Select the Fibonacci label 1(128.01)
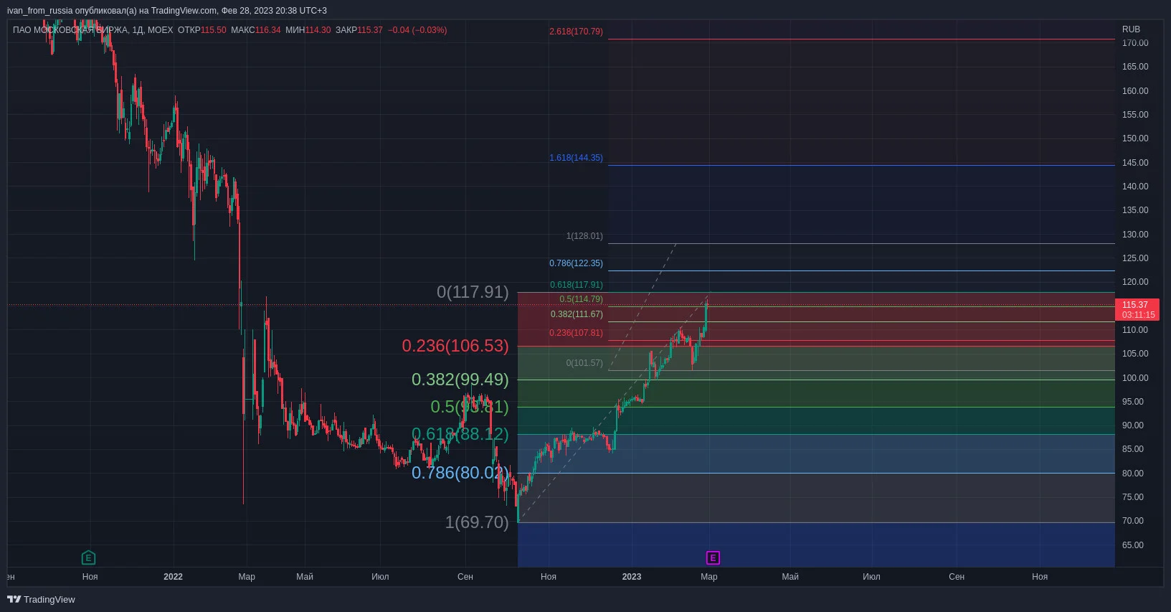Image resolution: width=1171 pixels, height=612 pixels. pyautogui.click(x=584, y=236)
